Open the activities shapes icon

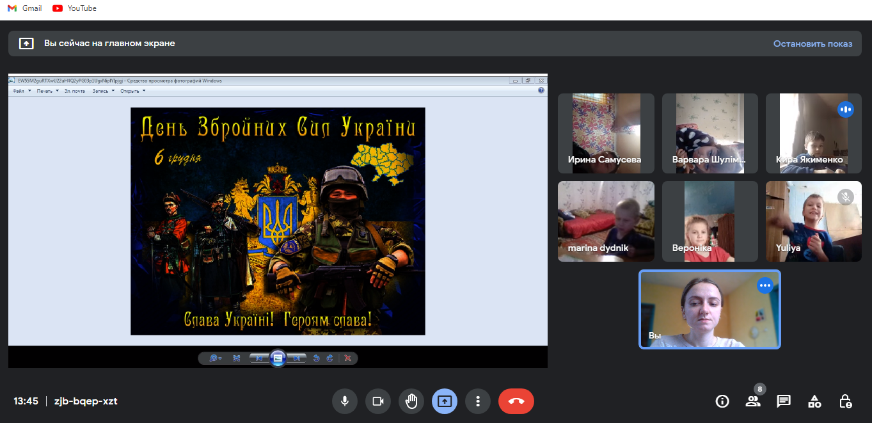click(814, 401)
